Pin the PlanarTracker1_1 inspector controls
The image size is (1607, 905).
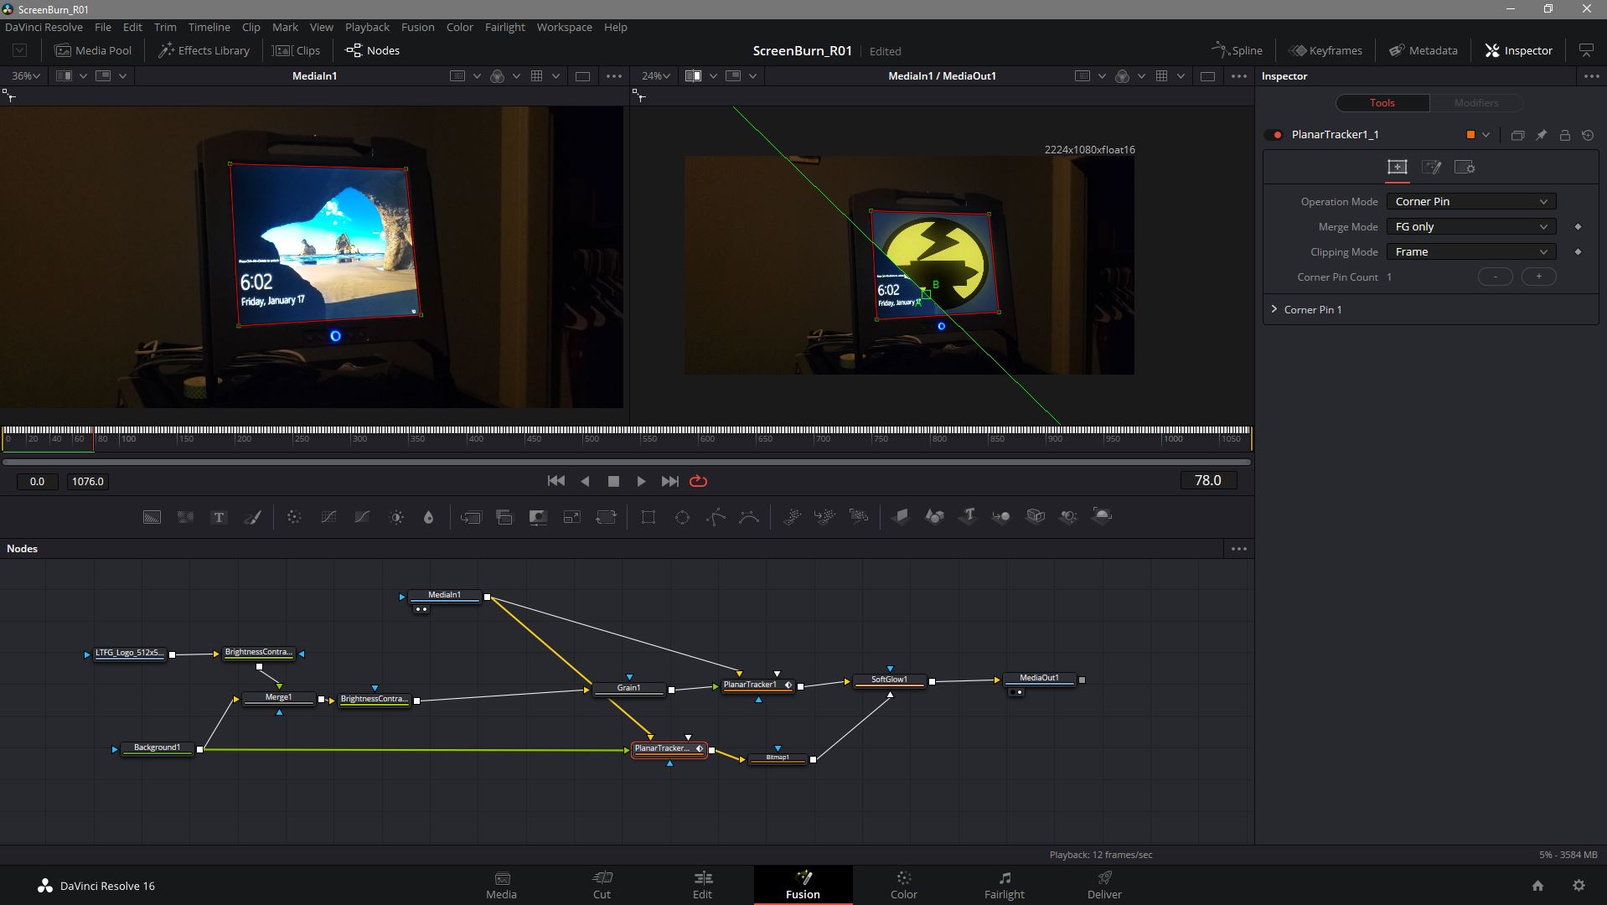coord(1541,135)
